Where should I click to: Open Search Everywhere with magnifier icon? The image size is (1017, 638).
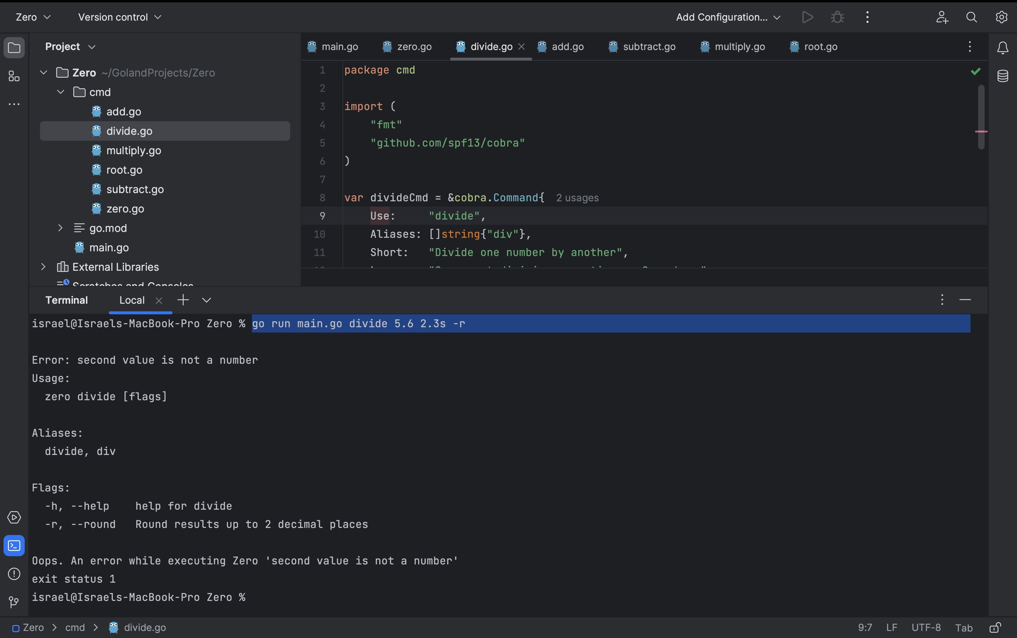[971, 17]
